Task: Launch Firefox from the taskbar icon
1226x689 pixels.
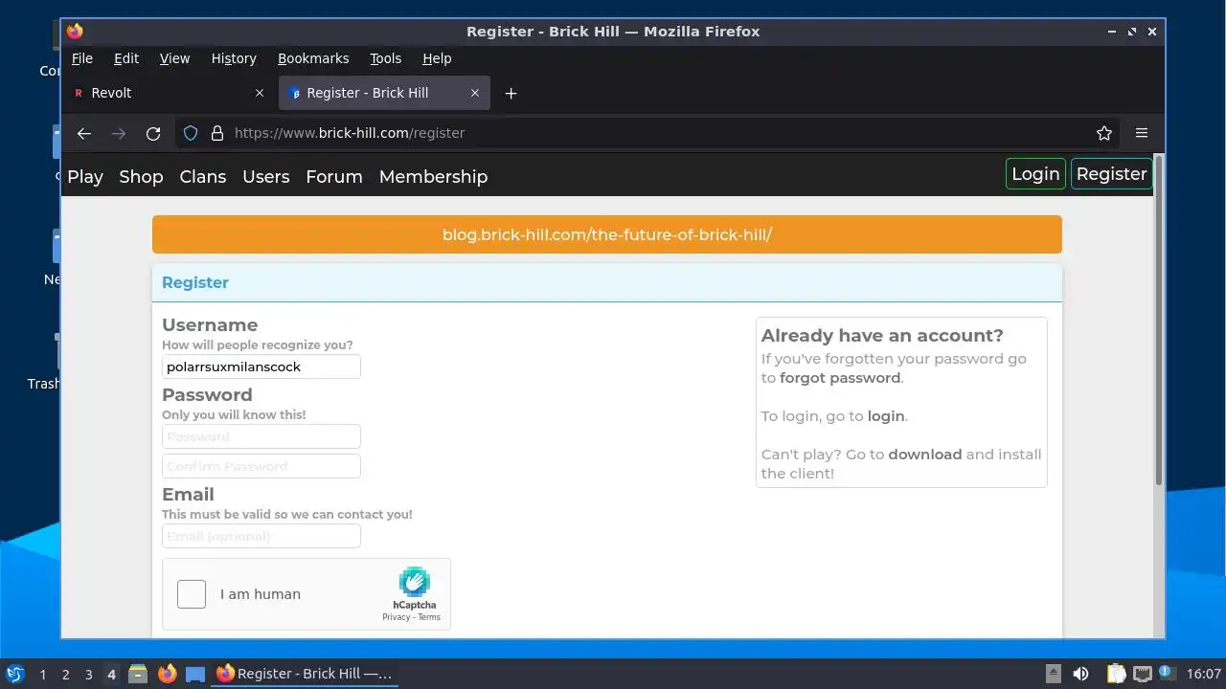Action: pyautogui.click(x=168, y=674)
